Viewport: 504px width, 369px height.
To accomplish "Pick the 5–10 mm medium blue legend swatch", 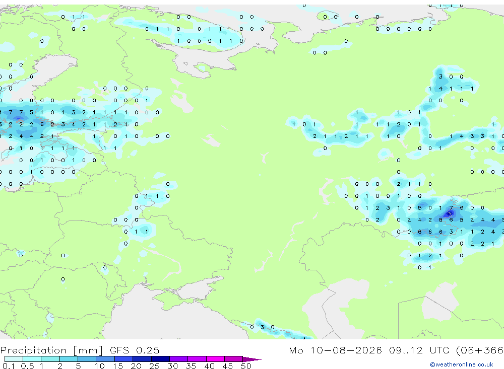I will (x=87, y=359).
